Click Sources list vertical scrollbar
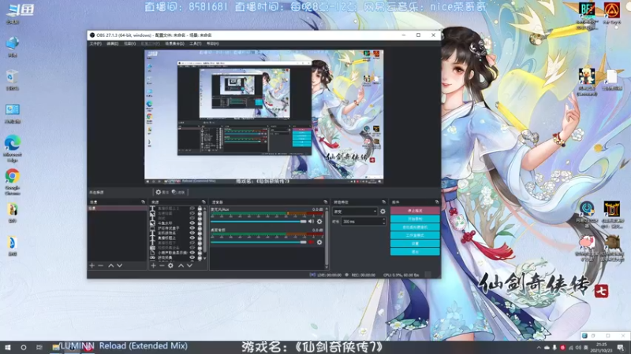 pyautogui.click(x=205, y=230)
